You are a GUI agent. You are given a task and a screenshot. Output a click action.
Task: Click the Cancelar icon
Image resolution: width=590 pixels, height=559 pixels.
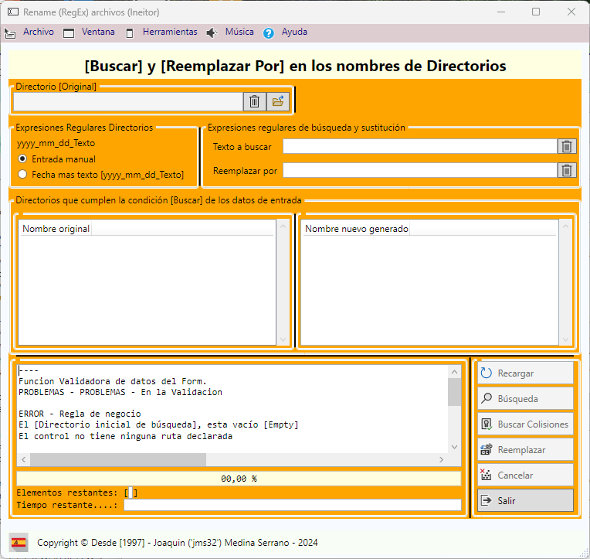pos(486,475)
